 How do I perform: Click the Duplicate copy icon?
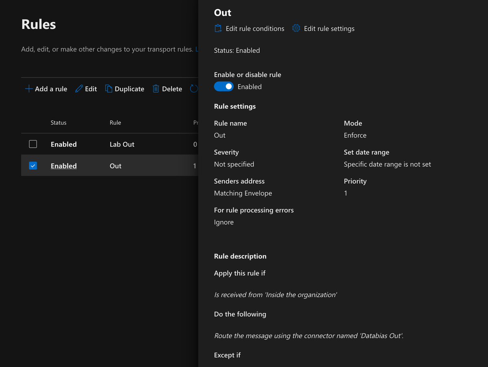tap(109, 89)
